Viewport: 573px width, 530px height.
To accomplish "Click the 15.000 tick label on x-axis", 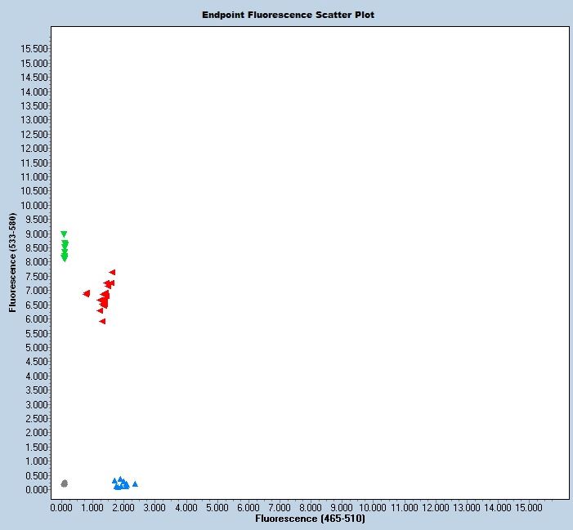I will [x=529, y=507].
